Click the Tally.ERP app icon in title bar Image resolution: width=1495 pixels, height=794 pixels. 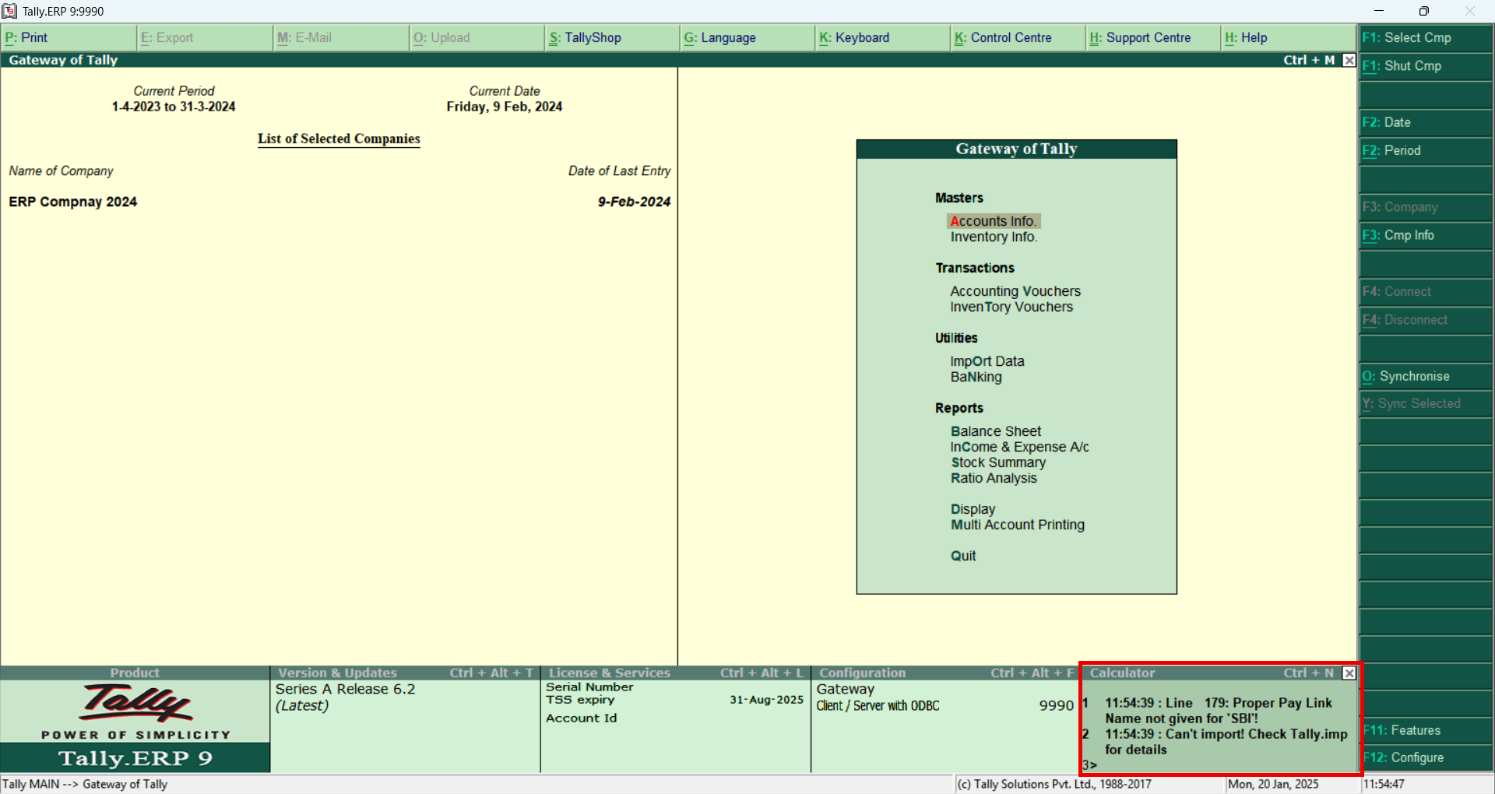pos(9,11)
